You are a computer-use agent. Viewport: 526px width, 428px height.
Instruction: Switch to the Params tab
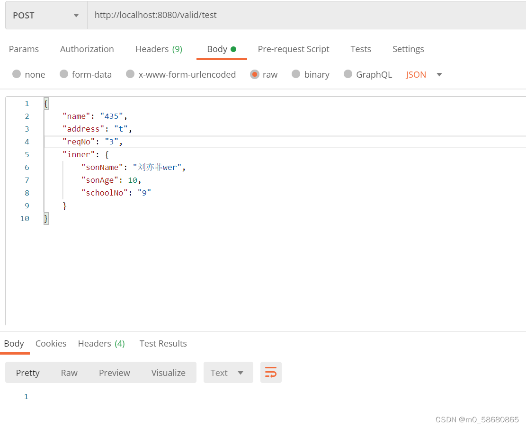(24, 49)
